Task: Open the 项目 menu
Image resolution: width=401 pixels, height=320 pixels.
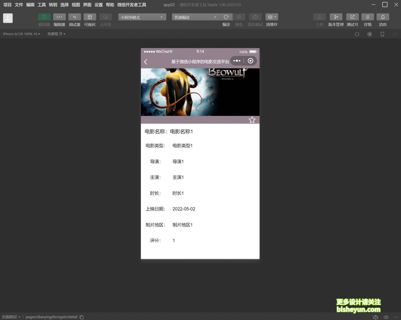Action: [x=7, y=5]
